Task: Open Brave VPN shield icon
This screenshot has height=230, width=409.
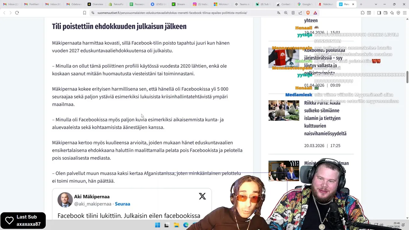Action: point(398,13)
